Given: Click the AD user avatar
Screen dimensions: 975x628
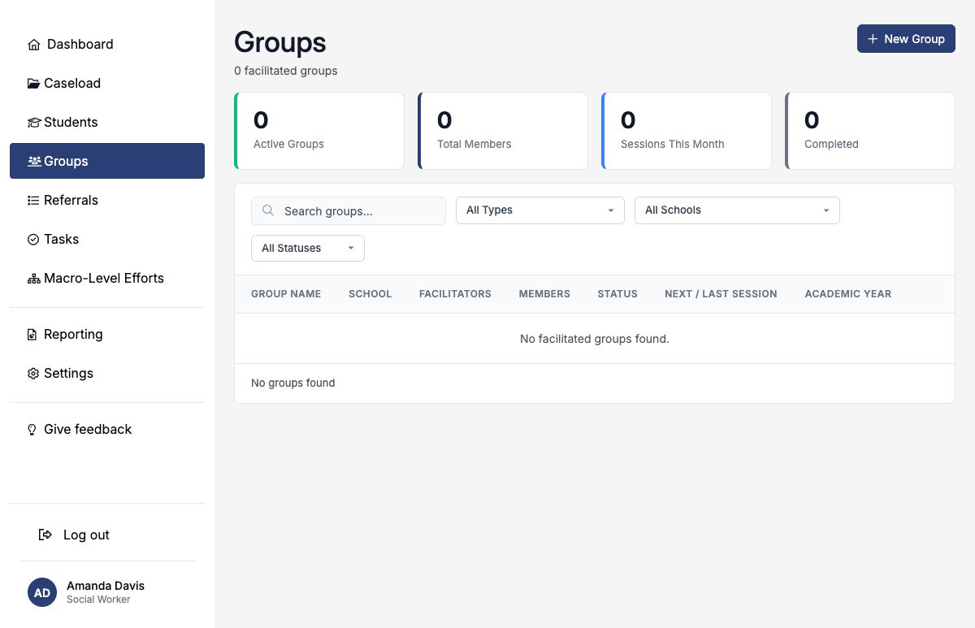Looking at the screenshot, I should [x=42, y=592].
